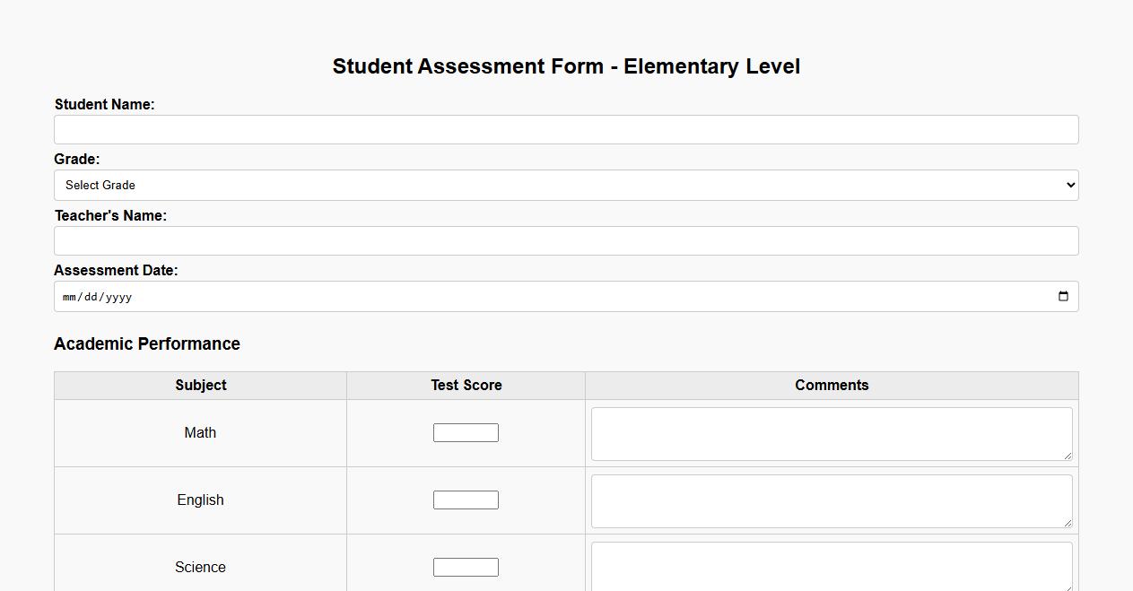The image size is (1133, 591).
Task: Click the Academic Performance heading
Action: point(147,343)
